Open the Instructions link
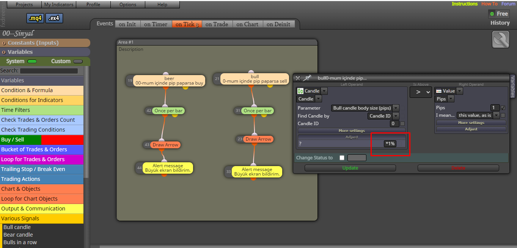 (x=465, y=4)
